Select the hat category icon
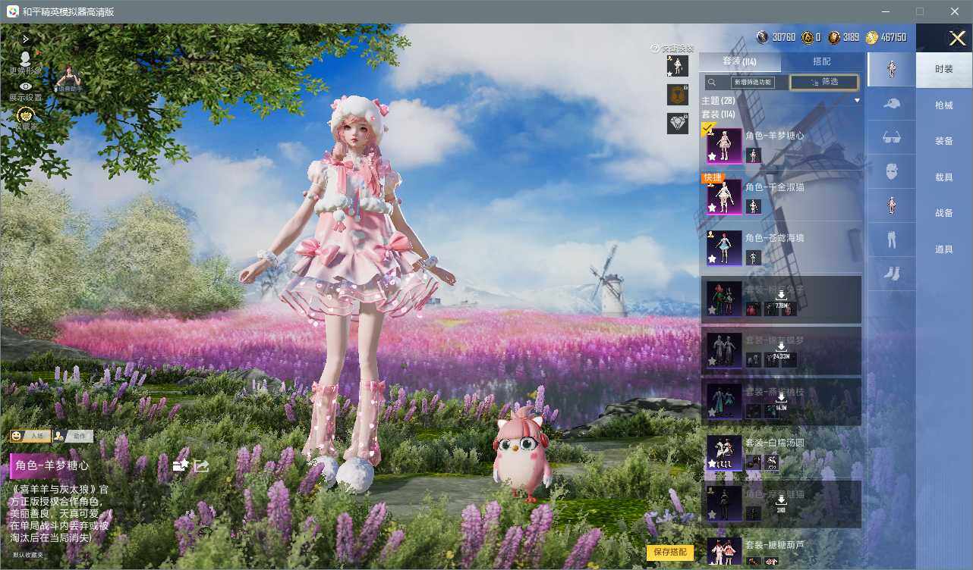This screenshot has height=570, width=973. click(892, 103)
